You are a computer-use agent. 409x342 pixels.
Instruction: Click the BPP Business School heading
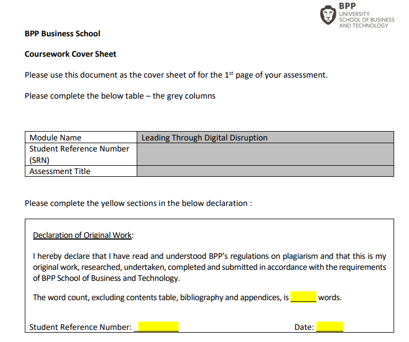[x=62, y=34]
